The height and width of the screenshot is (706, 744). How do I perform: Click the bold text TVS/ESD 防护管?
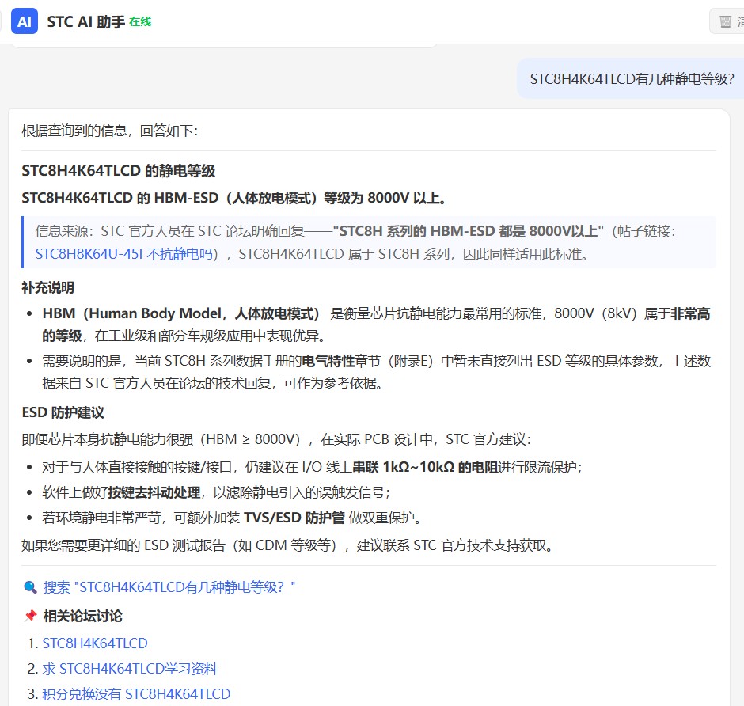click(294, 518)
